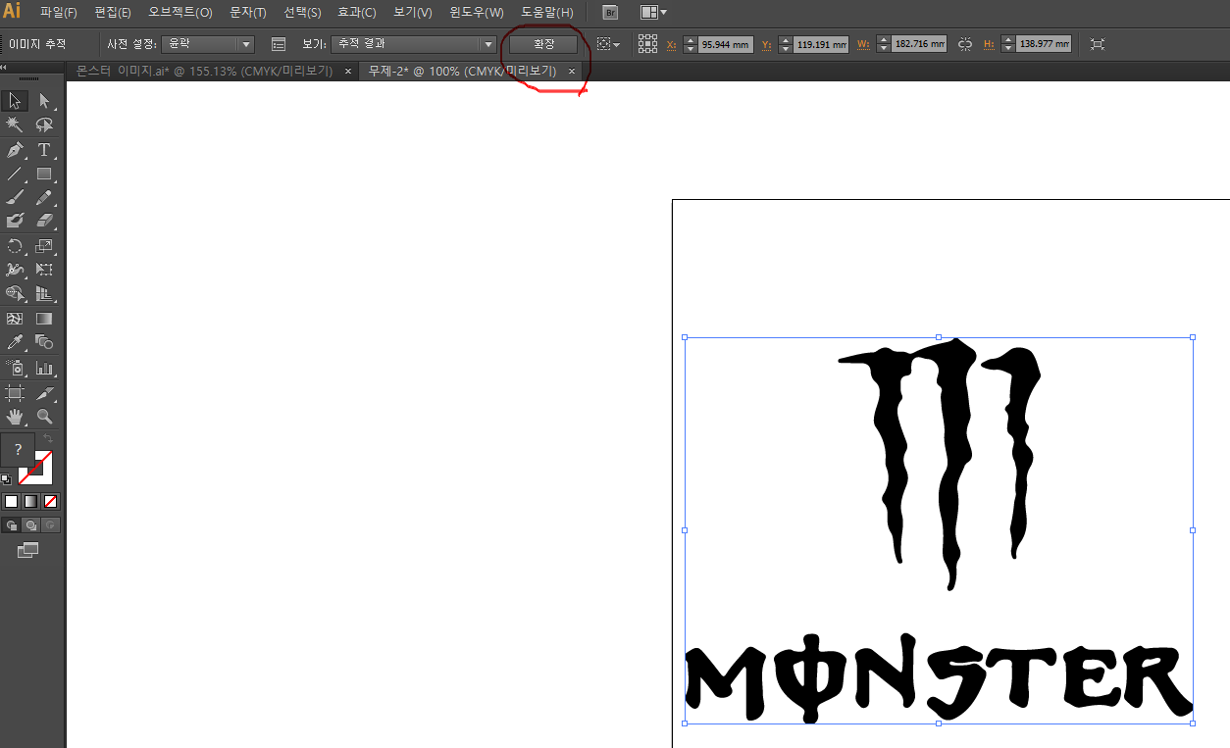1230x748 pixels.
Task: Switch to 몬스터 이미지.ai document tab
Action: [x=204, y=72]
